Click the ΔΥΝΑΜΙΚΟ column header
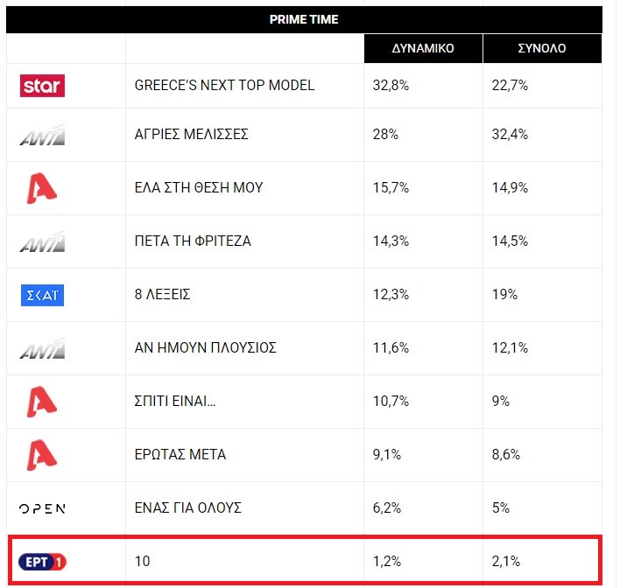 423,49
